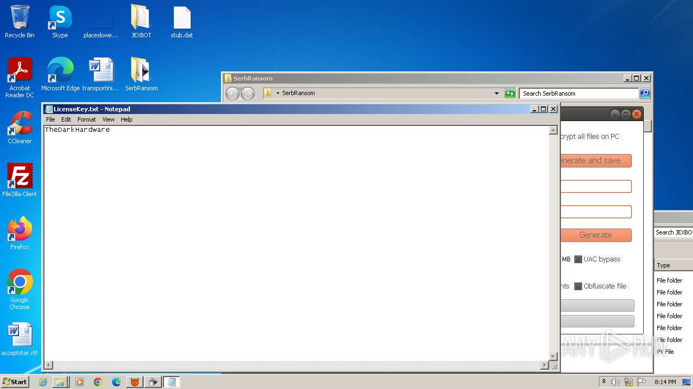Open the JEXBOT folder on desktop
693x389 pixels.
[x=141, y=22]
